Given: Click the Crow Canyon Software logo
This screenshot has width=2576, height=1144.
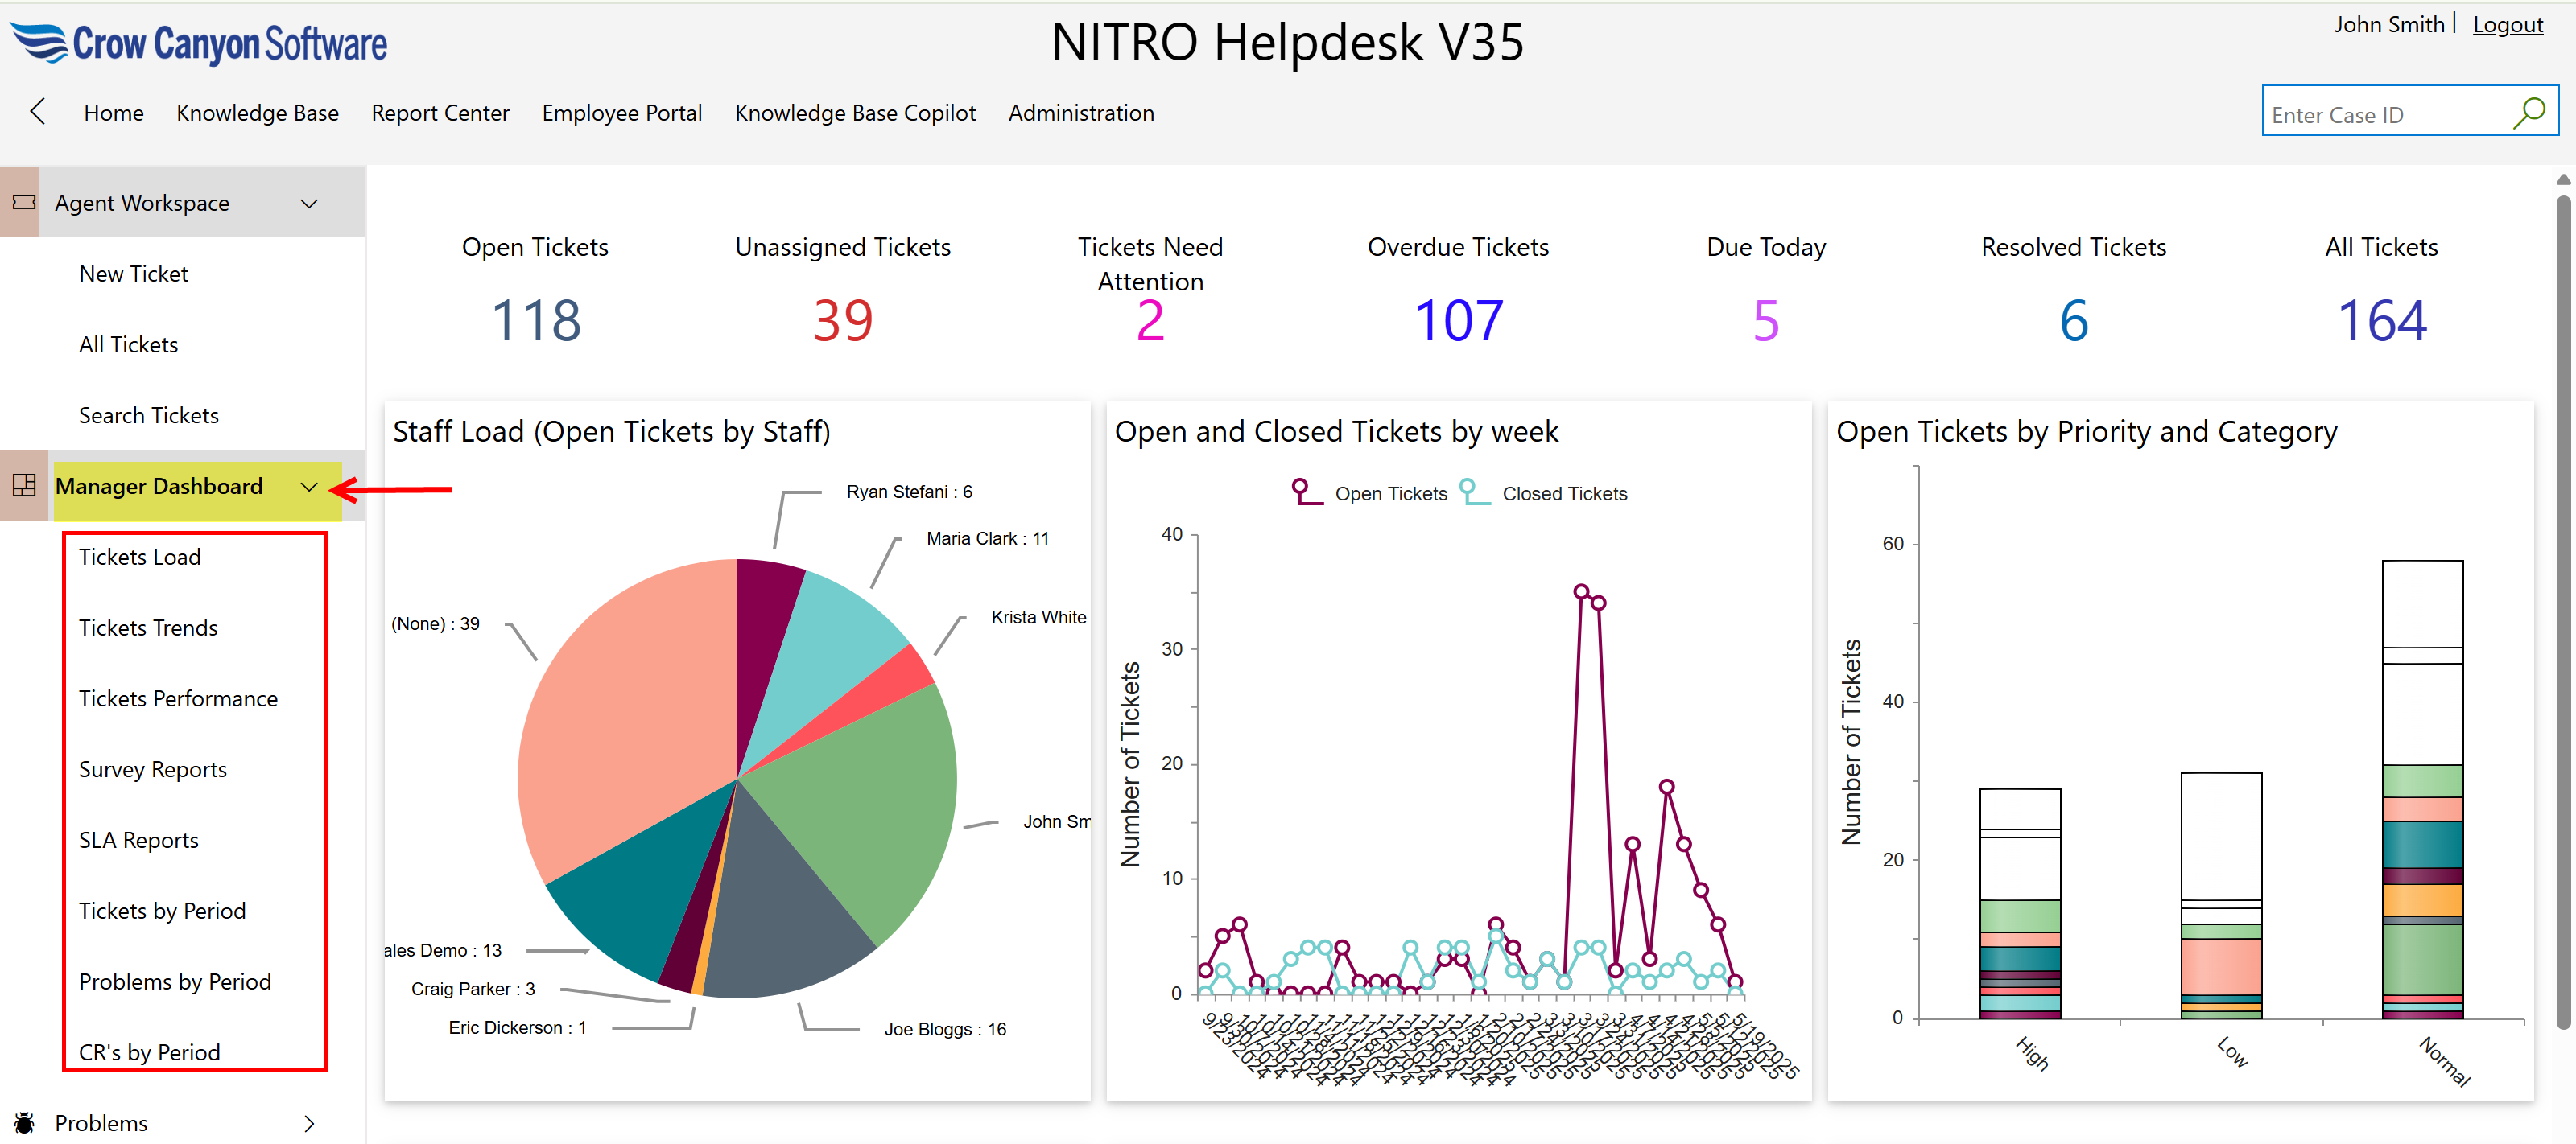Looking at the screenshot, I should click(x=199, y=43).
